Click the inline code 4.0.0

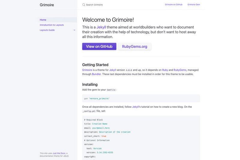(x=129, y=70)
